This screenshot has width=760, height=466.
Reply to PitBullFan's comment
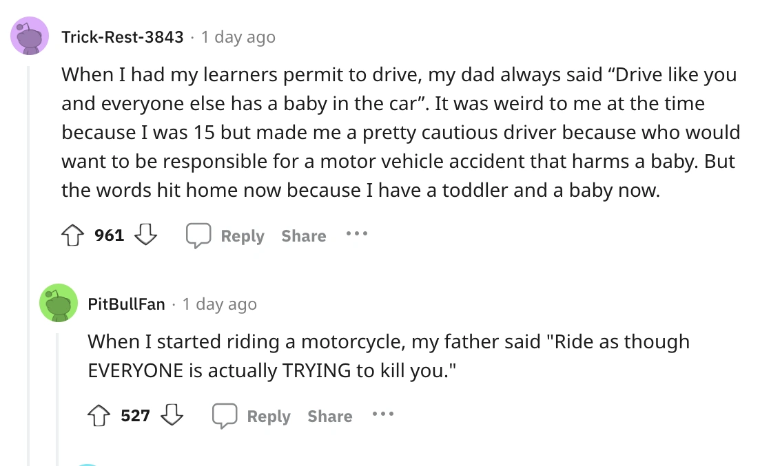click(251, 416)
